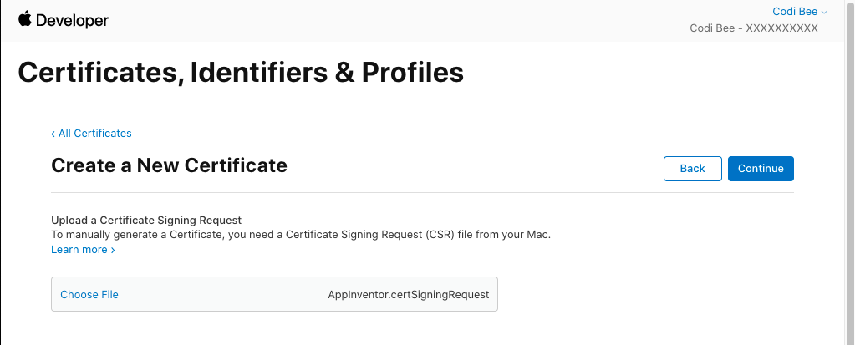Screen dimensions: 855x345
Task: Click the Apple logo icon
Action: (24, 19)
